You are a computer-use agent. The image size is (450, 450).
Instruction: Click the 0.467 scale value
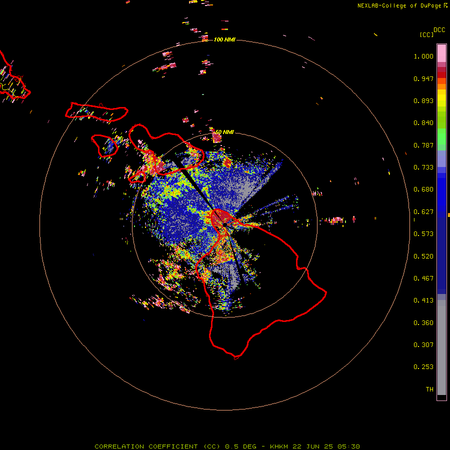click(x=423, y=278)
